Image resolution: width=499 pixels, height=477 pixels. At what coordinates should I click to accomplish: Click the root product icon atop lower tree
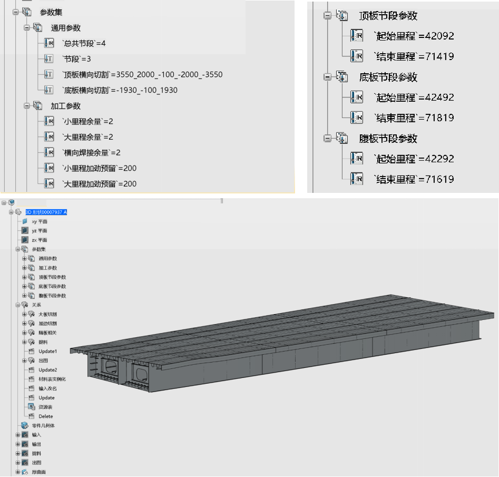12,202
